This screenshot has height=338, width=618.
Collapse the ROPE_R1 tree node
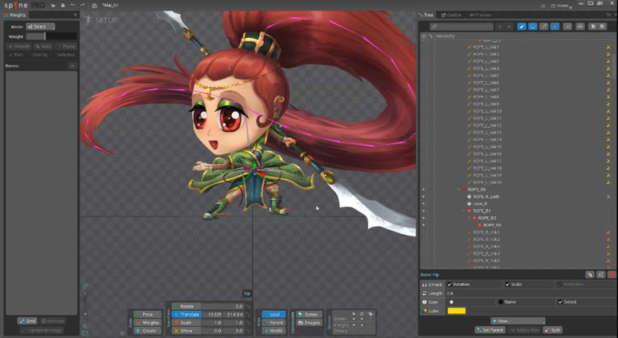coord(464,211)
